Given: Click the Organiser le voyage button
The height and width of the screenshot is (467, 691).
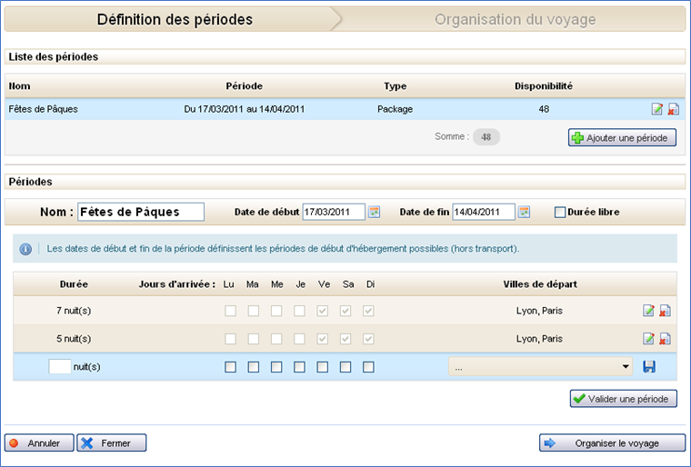Looking at the screenshot, I should pos(612,443).
